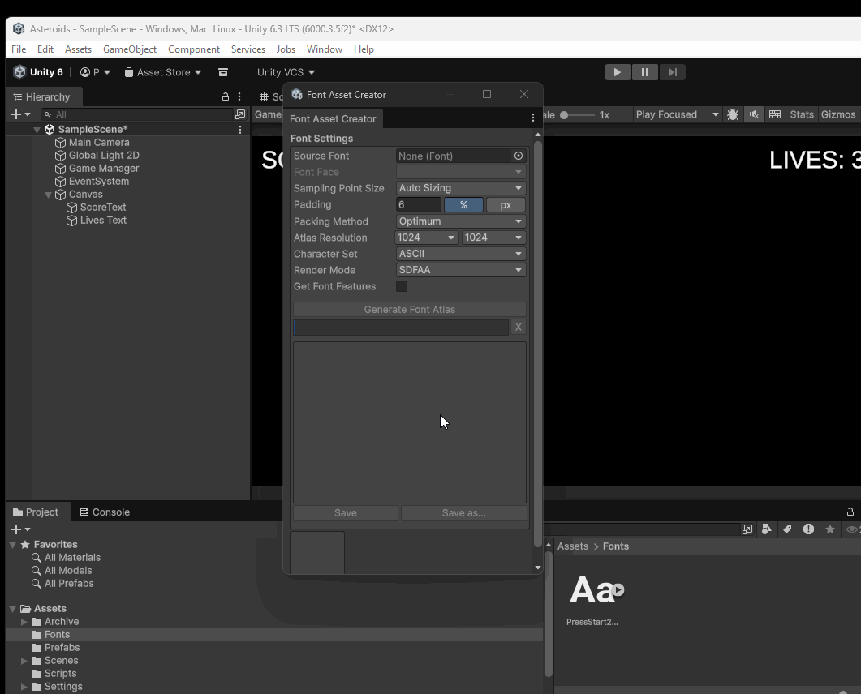
Task: Collapse the SampleScene tree node
Action: point(37,130)
